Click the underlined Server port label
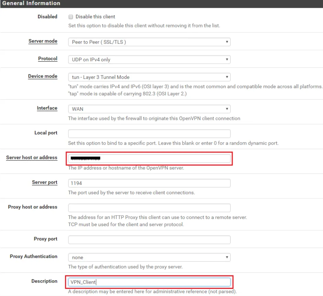Viewport: 323px width, 296px height. click(x=44, y=182)
